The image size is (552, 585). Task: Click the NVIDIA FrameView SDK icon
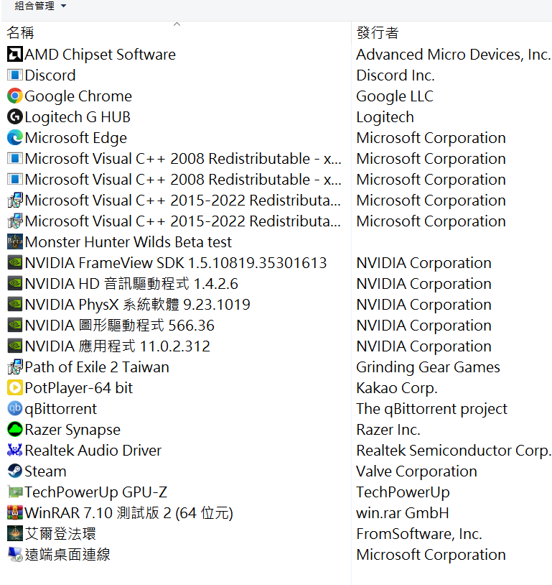pyautogui.click(x=15, y=263)
